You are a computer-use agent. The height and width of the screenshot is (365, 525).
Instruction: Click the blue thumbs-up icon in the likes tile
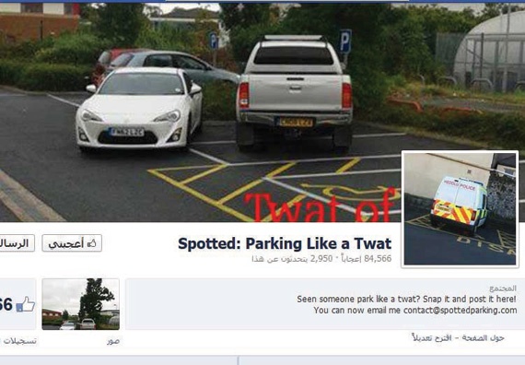coord(26,305)
